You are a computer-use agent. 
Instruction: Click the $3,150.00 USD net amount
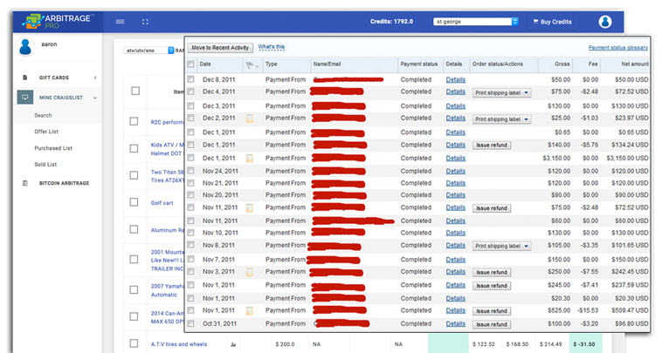[627, 159]
